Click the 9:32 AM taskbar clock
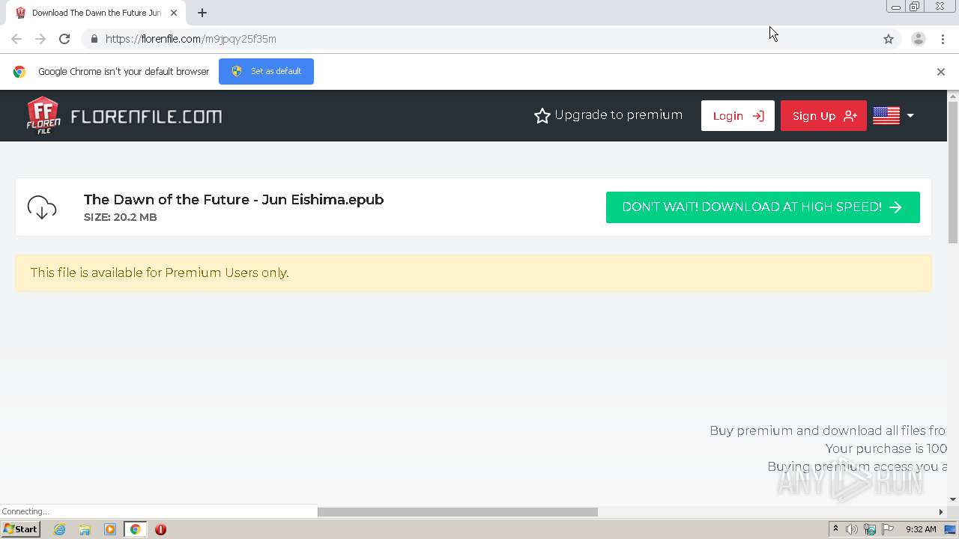The height and width of the screenshot is (539, 959). [921, 529]
